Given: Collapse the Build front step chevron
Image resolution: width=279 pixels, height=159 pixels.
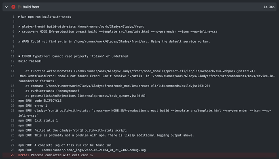Looking at the screenshot, I should 6,7.
